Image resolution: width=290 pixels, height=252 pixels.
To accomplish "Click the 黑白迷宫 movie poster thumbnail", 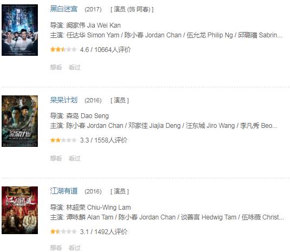I will click(x=20, y=30).
